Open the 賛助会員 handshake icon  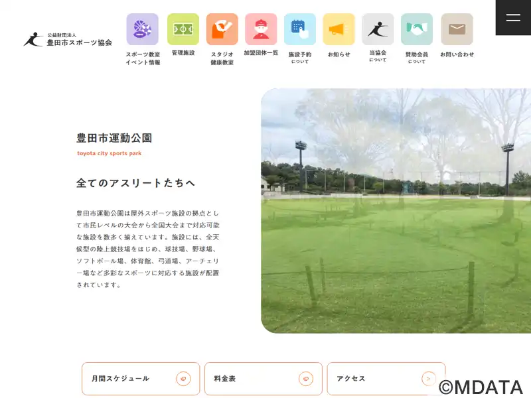pyautogui.click(x=417, y=29)
